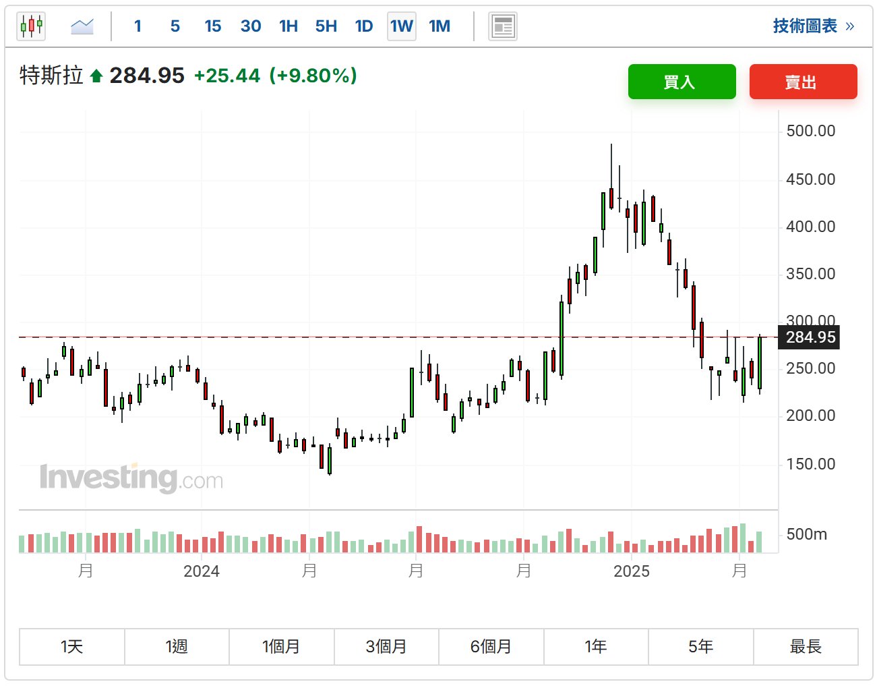Click the 250.00 price axis label

811,368
